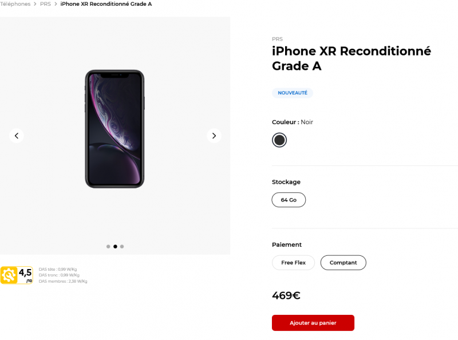
Task: Pick the Noir color swatch
Action: coord(279,140)
